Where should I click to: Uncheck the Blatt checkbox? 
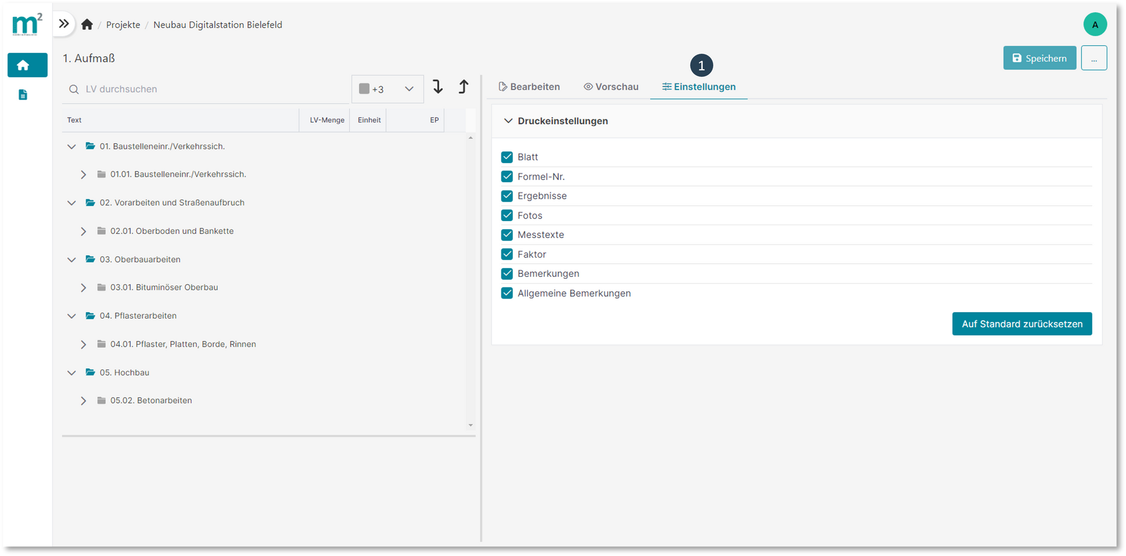[507, 157]
